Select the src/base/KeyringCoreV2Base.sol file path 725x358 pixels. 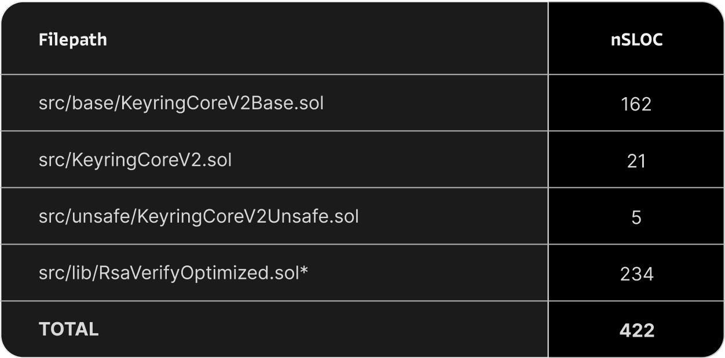(x=181, y=104)
